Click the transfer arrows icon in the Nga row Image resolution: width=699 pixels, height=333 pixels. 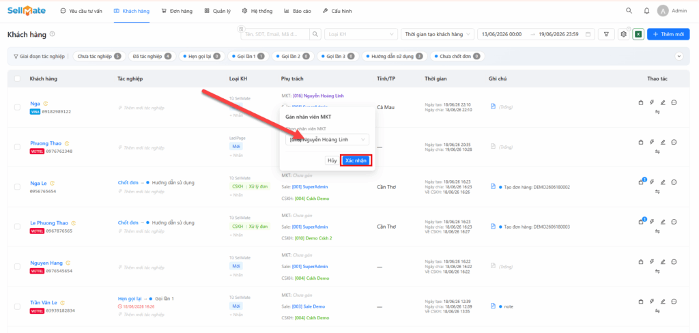click(x=657, y=112)
